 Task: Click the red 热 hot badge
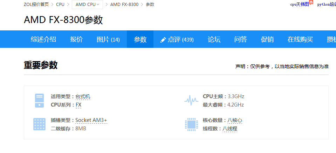tap(311, 2)
